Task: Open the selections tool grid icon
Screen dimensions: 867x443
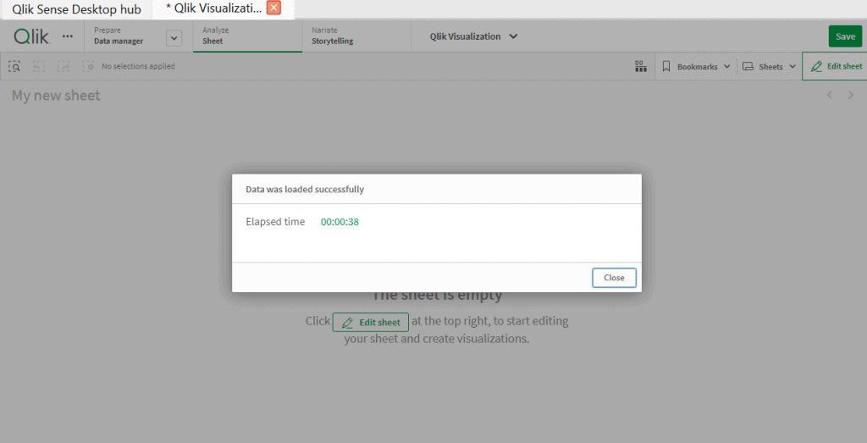Action: 641,66
